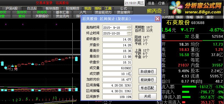This screenshot has height=104, width=224.
Task: Close the 区间统计 dialog with X
Action: pyautogui.click(x=157, y=19)
